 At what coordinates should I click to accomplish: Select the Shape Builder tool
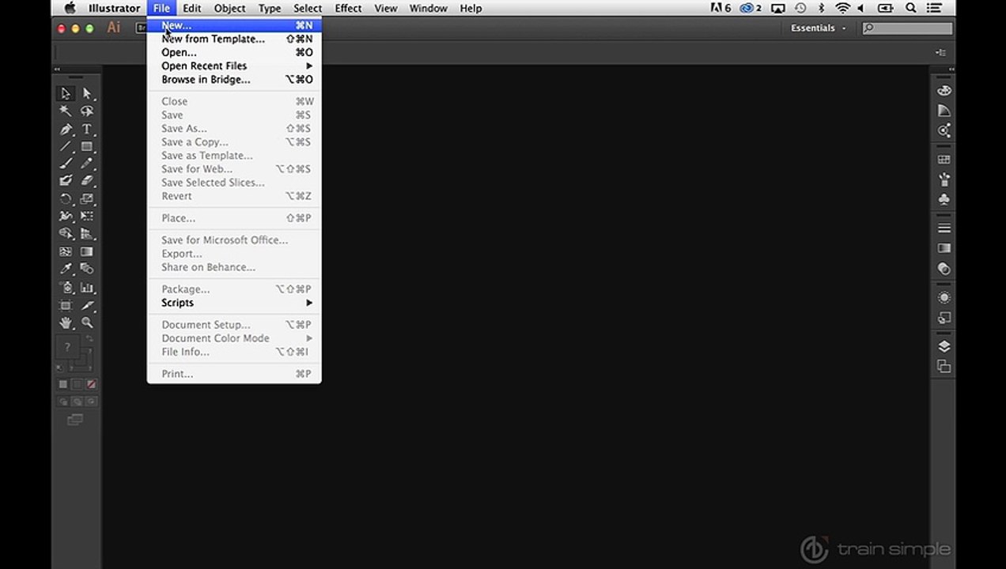pos(66,234)
